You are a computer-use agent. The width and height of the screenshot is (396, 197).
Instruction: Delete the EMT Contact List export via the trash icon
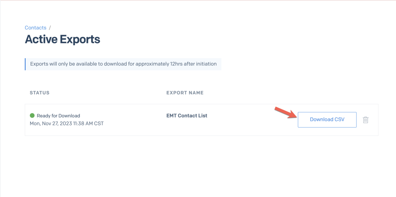[366, 120]
